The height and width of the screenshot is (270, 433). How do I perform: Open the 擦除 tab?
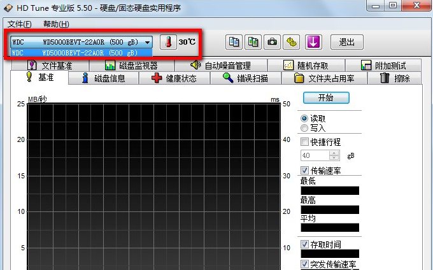[x=395, y=78]
